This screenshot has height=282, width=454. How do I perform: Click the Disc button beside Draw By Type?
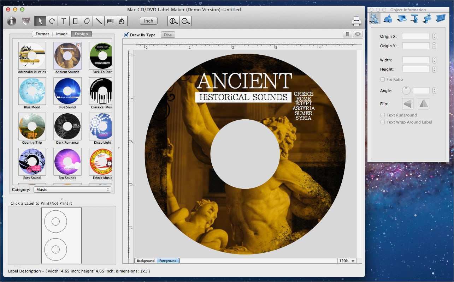(167, 35)
